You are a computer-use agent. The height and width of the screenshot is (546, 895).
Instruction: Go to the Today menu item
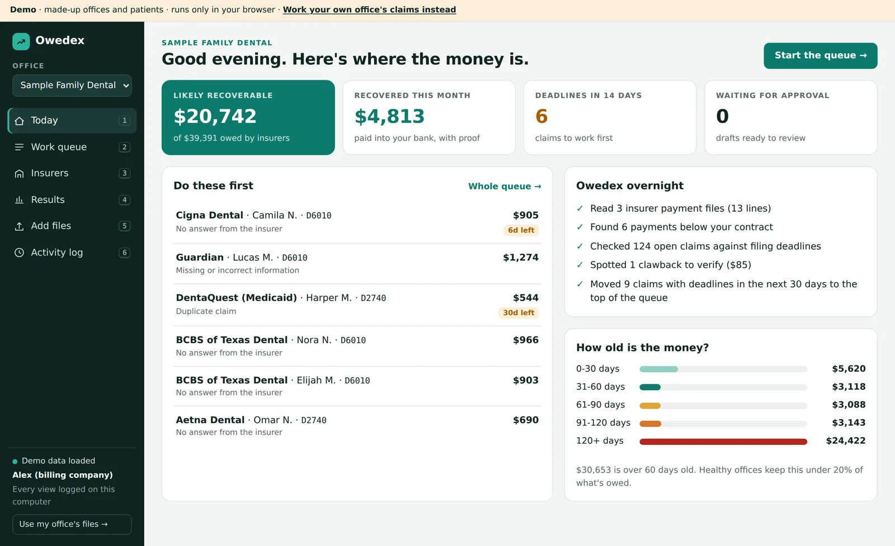point(72,121)
